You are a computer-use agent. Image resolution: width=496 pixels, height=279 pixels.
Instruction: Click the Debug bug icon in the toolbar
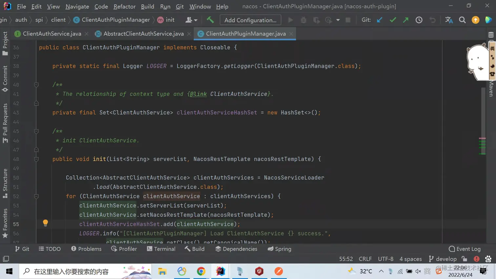click(303, 20)
